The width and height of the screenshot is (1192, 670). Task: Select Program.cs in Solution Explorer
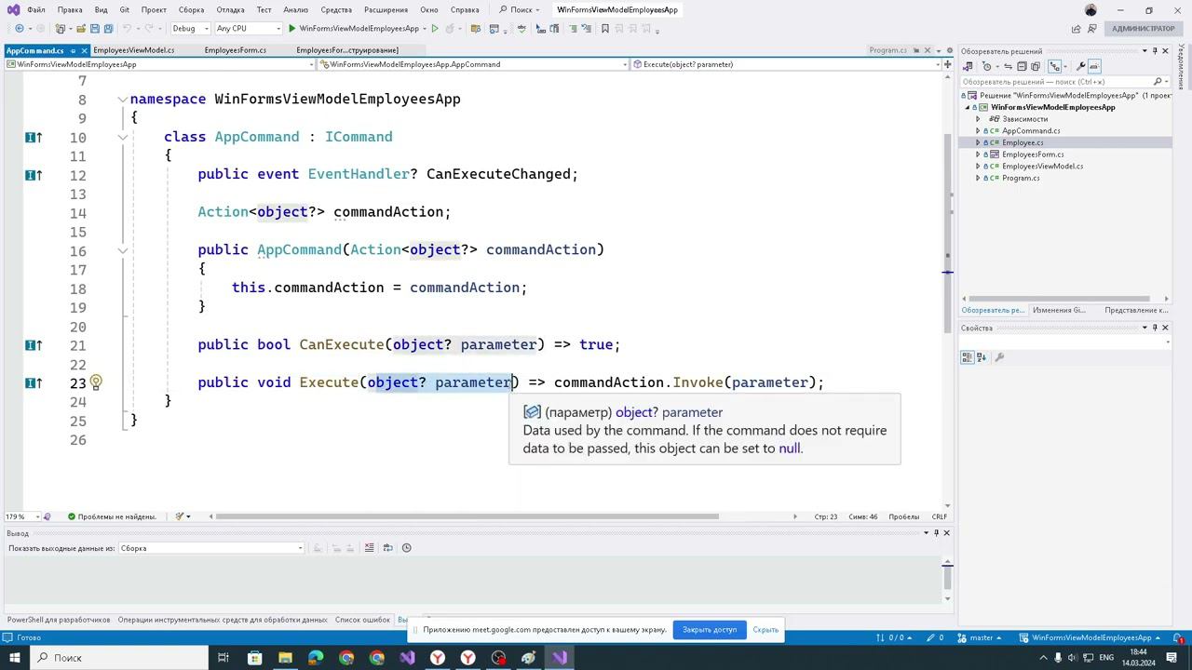point(1021,179)
